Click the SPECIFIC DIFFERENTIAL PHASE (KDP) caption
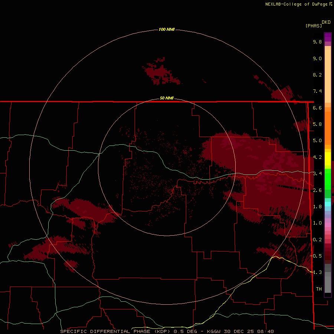334x334 pixels. [115, 331]
